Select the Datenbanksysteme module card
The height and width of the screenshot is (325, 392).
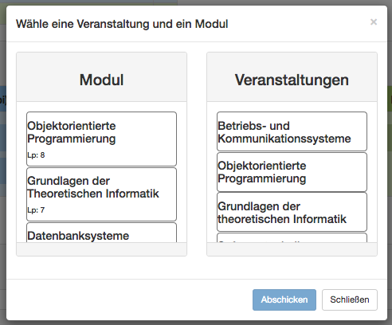click(x=101, y=233)
